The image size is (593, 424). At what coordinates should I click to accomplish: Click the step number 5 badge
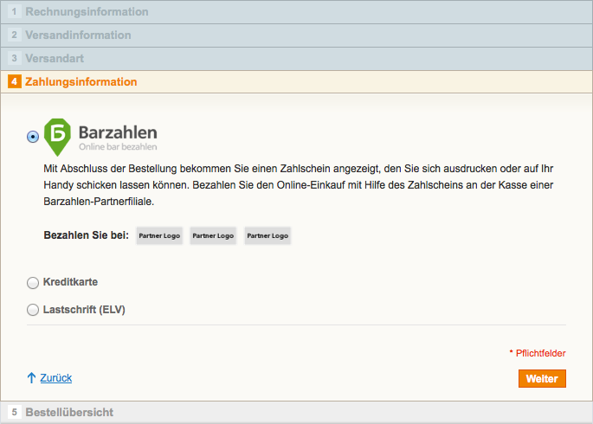pos(15,412)
